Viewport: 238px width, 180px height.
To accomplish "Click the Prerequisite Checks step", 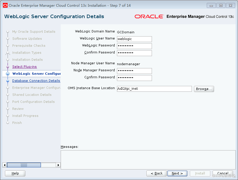I will (x=29, y=46).
